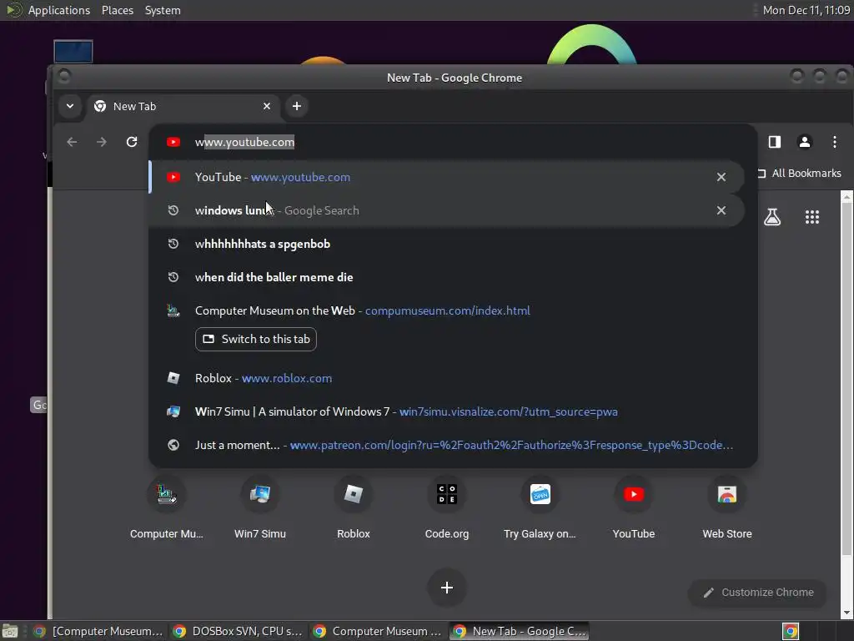Viewport: 854px width, 641px height.
Task: Click the Switch to this tab button
Action: tap(256, 339)
